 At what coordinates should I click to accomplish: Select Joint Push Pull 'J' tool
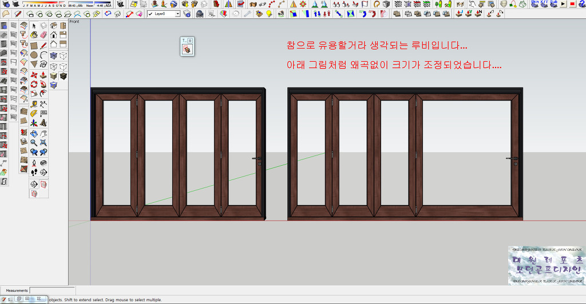[460, 14]
